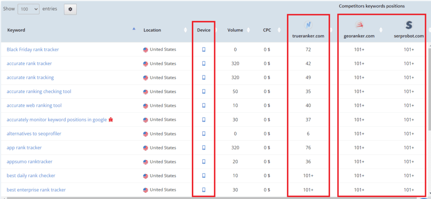Click the georanker.com logo icon
Viewport: 431px width, 199px height.
point(359,25)
